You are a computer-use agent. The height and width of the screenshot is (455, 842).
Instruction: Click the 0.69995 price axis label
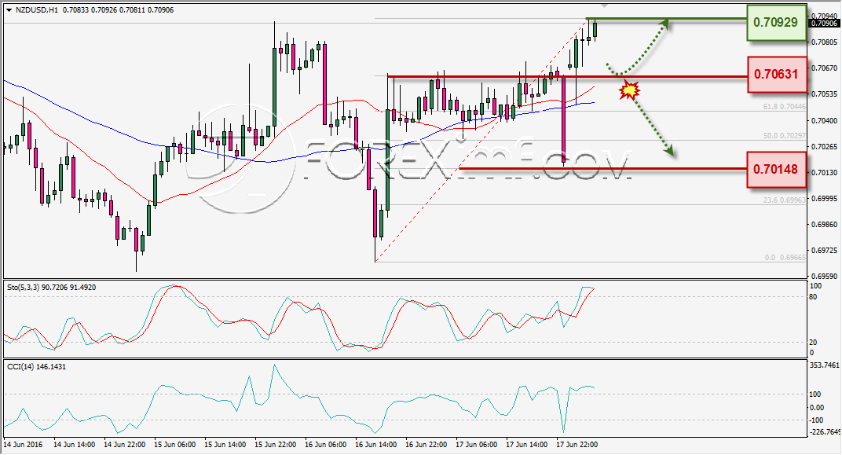pyautogui.click(x=824, y=198)
